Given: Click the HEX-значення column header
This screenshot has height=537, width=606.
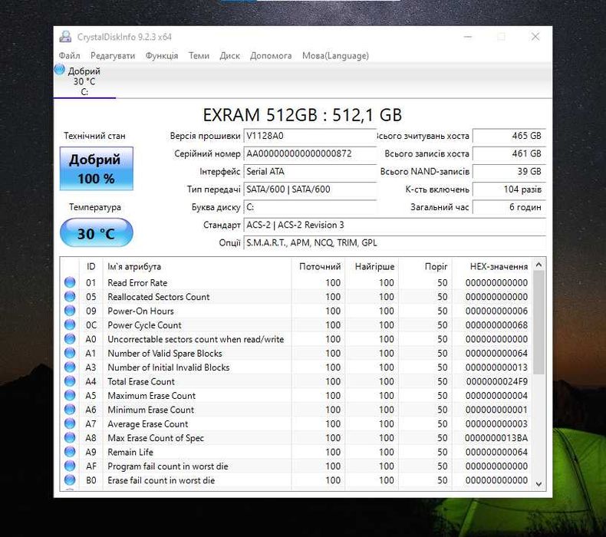Looking at the screenshot, I should pyautogui.click(x=492, y=266).
